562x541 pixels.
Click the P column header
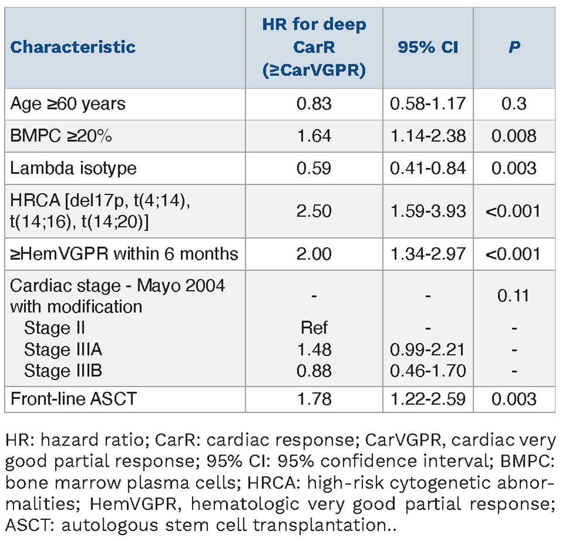514,47
